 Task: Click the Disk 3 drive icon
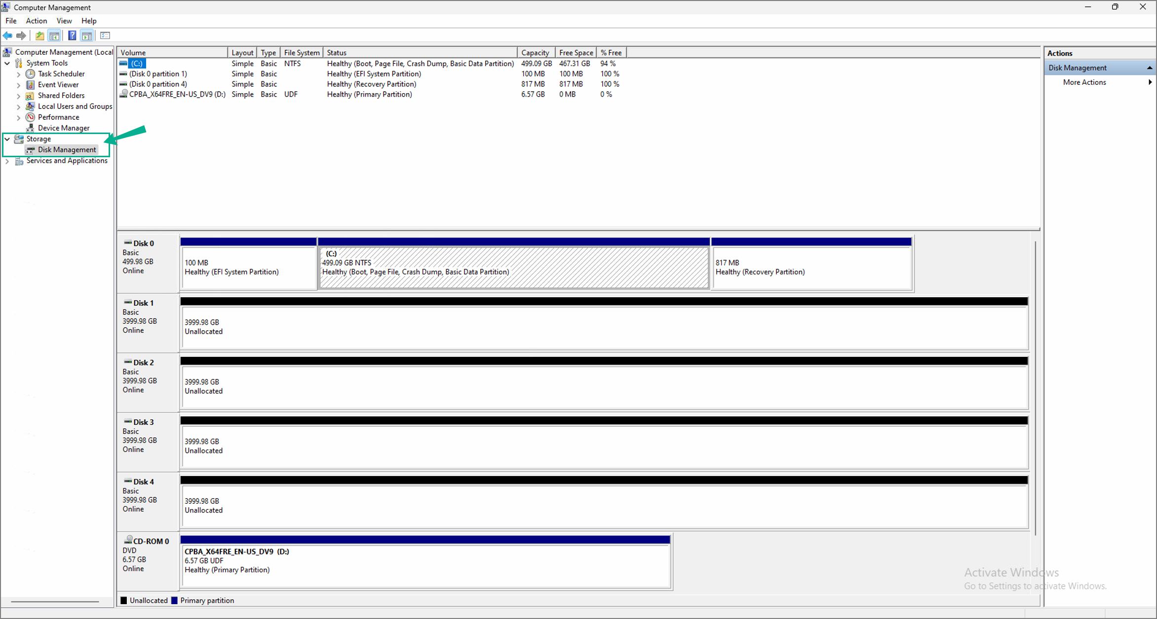(128, 422)
